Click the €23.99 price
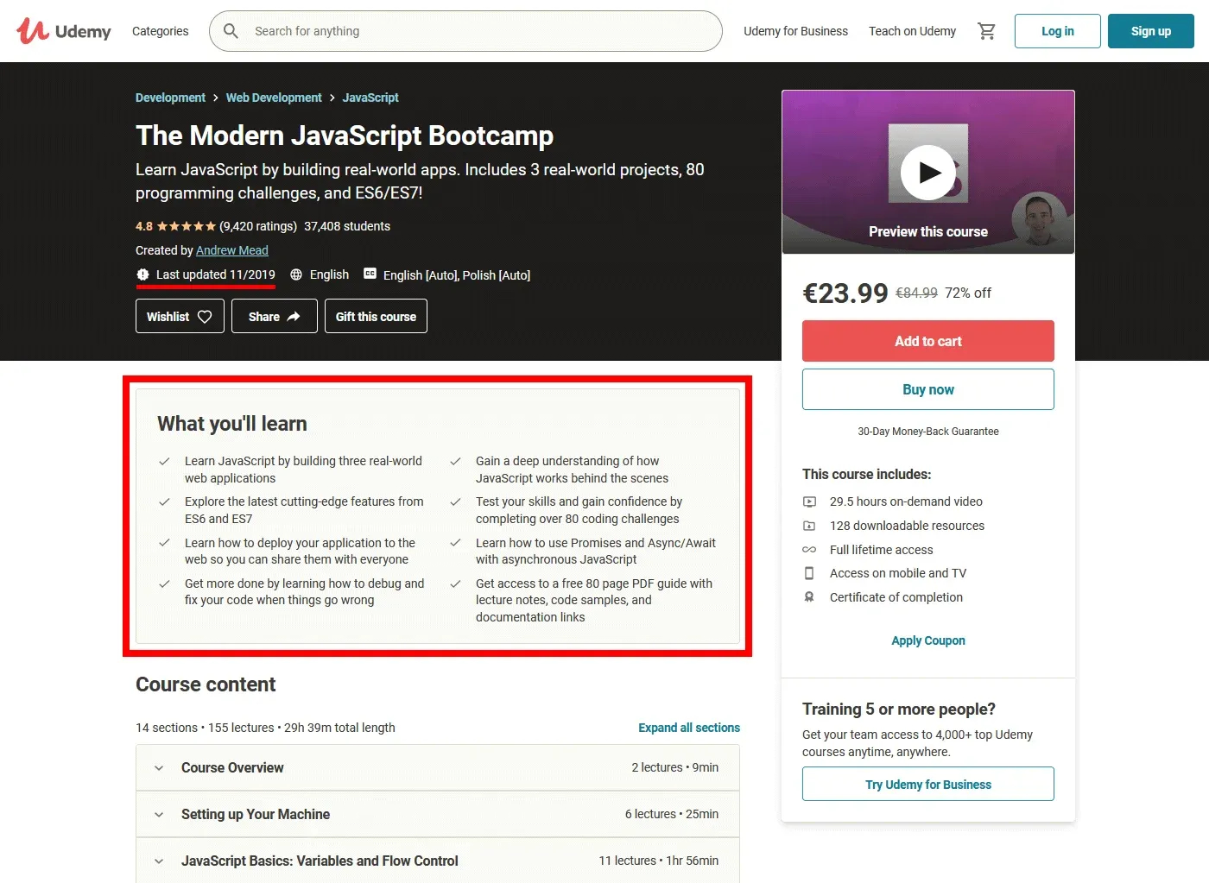Viewport: 1209px width, 883px height. point(845,293)
